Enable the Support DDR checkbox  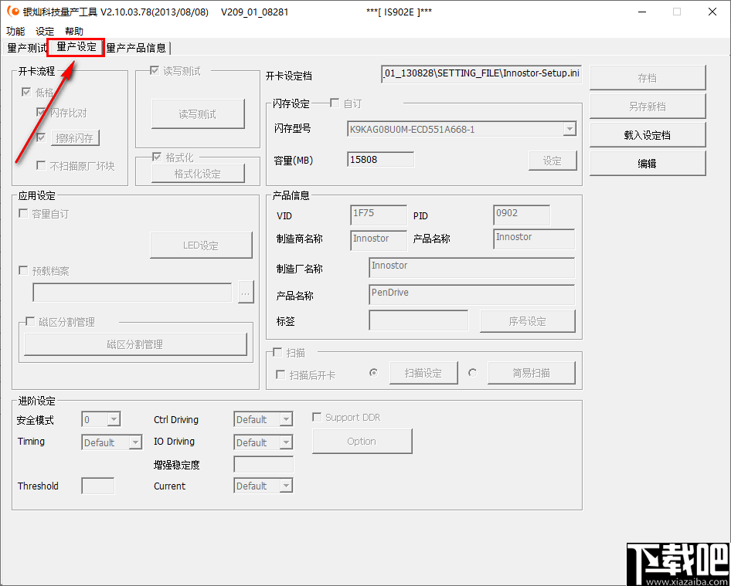click(317, 416)
